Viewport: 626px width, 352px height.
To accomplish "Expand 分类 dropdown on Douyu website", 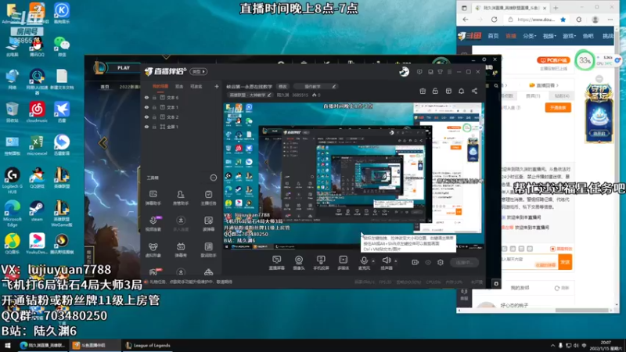I will click(530, 36).
